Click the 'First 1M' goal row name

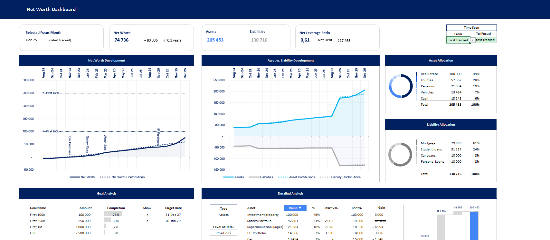click(36, 227)
